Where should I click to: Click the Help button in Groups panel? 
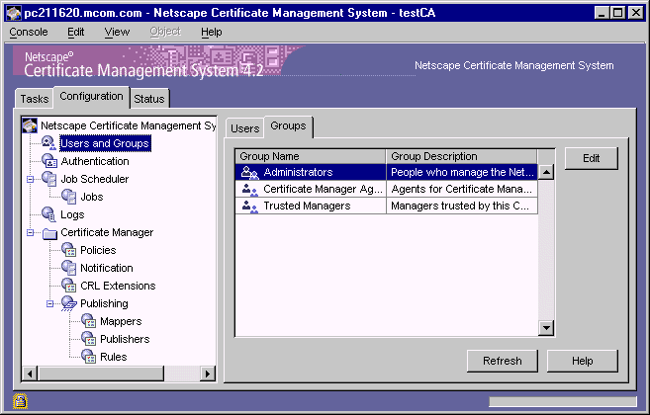[x=582, y=361]
